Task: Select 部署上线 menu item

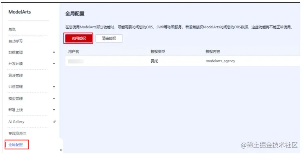Action: click(x=15, y=110)
